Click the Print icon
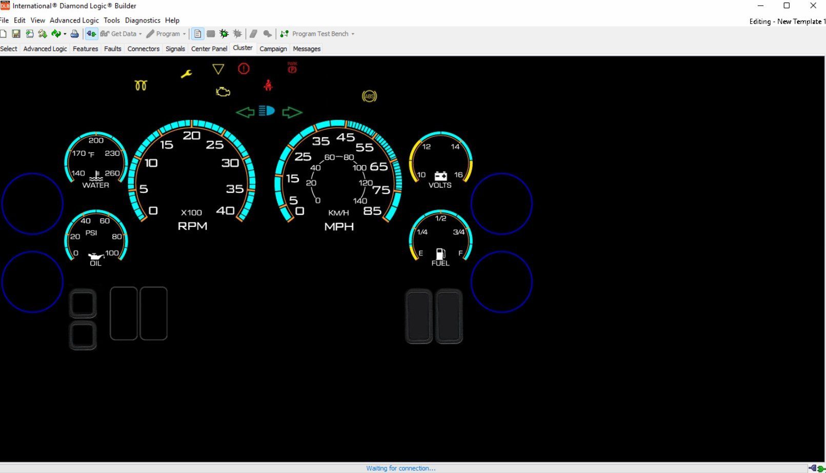826x473 pixels. (75, 34)
